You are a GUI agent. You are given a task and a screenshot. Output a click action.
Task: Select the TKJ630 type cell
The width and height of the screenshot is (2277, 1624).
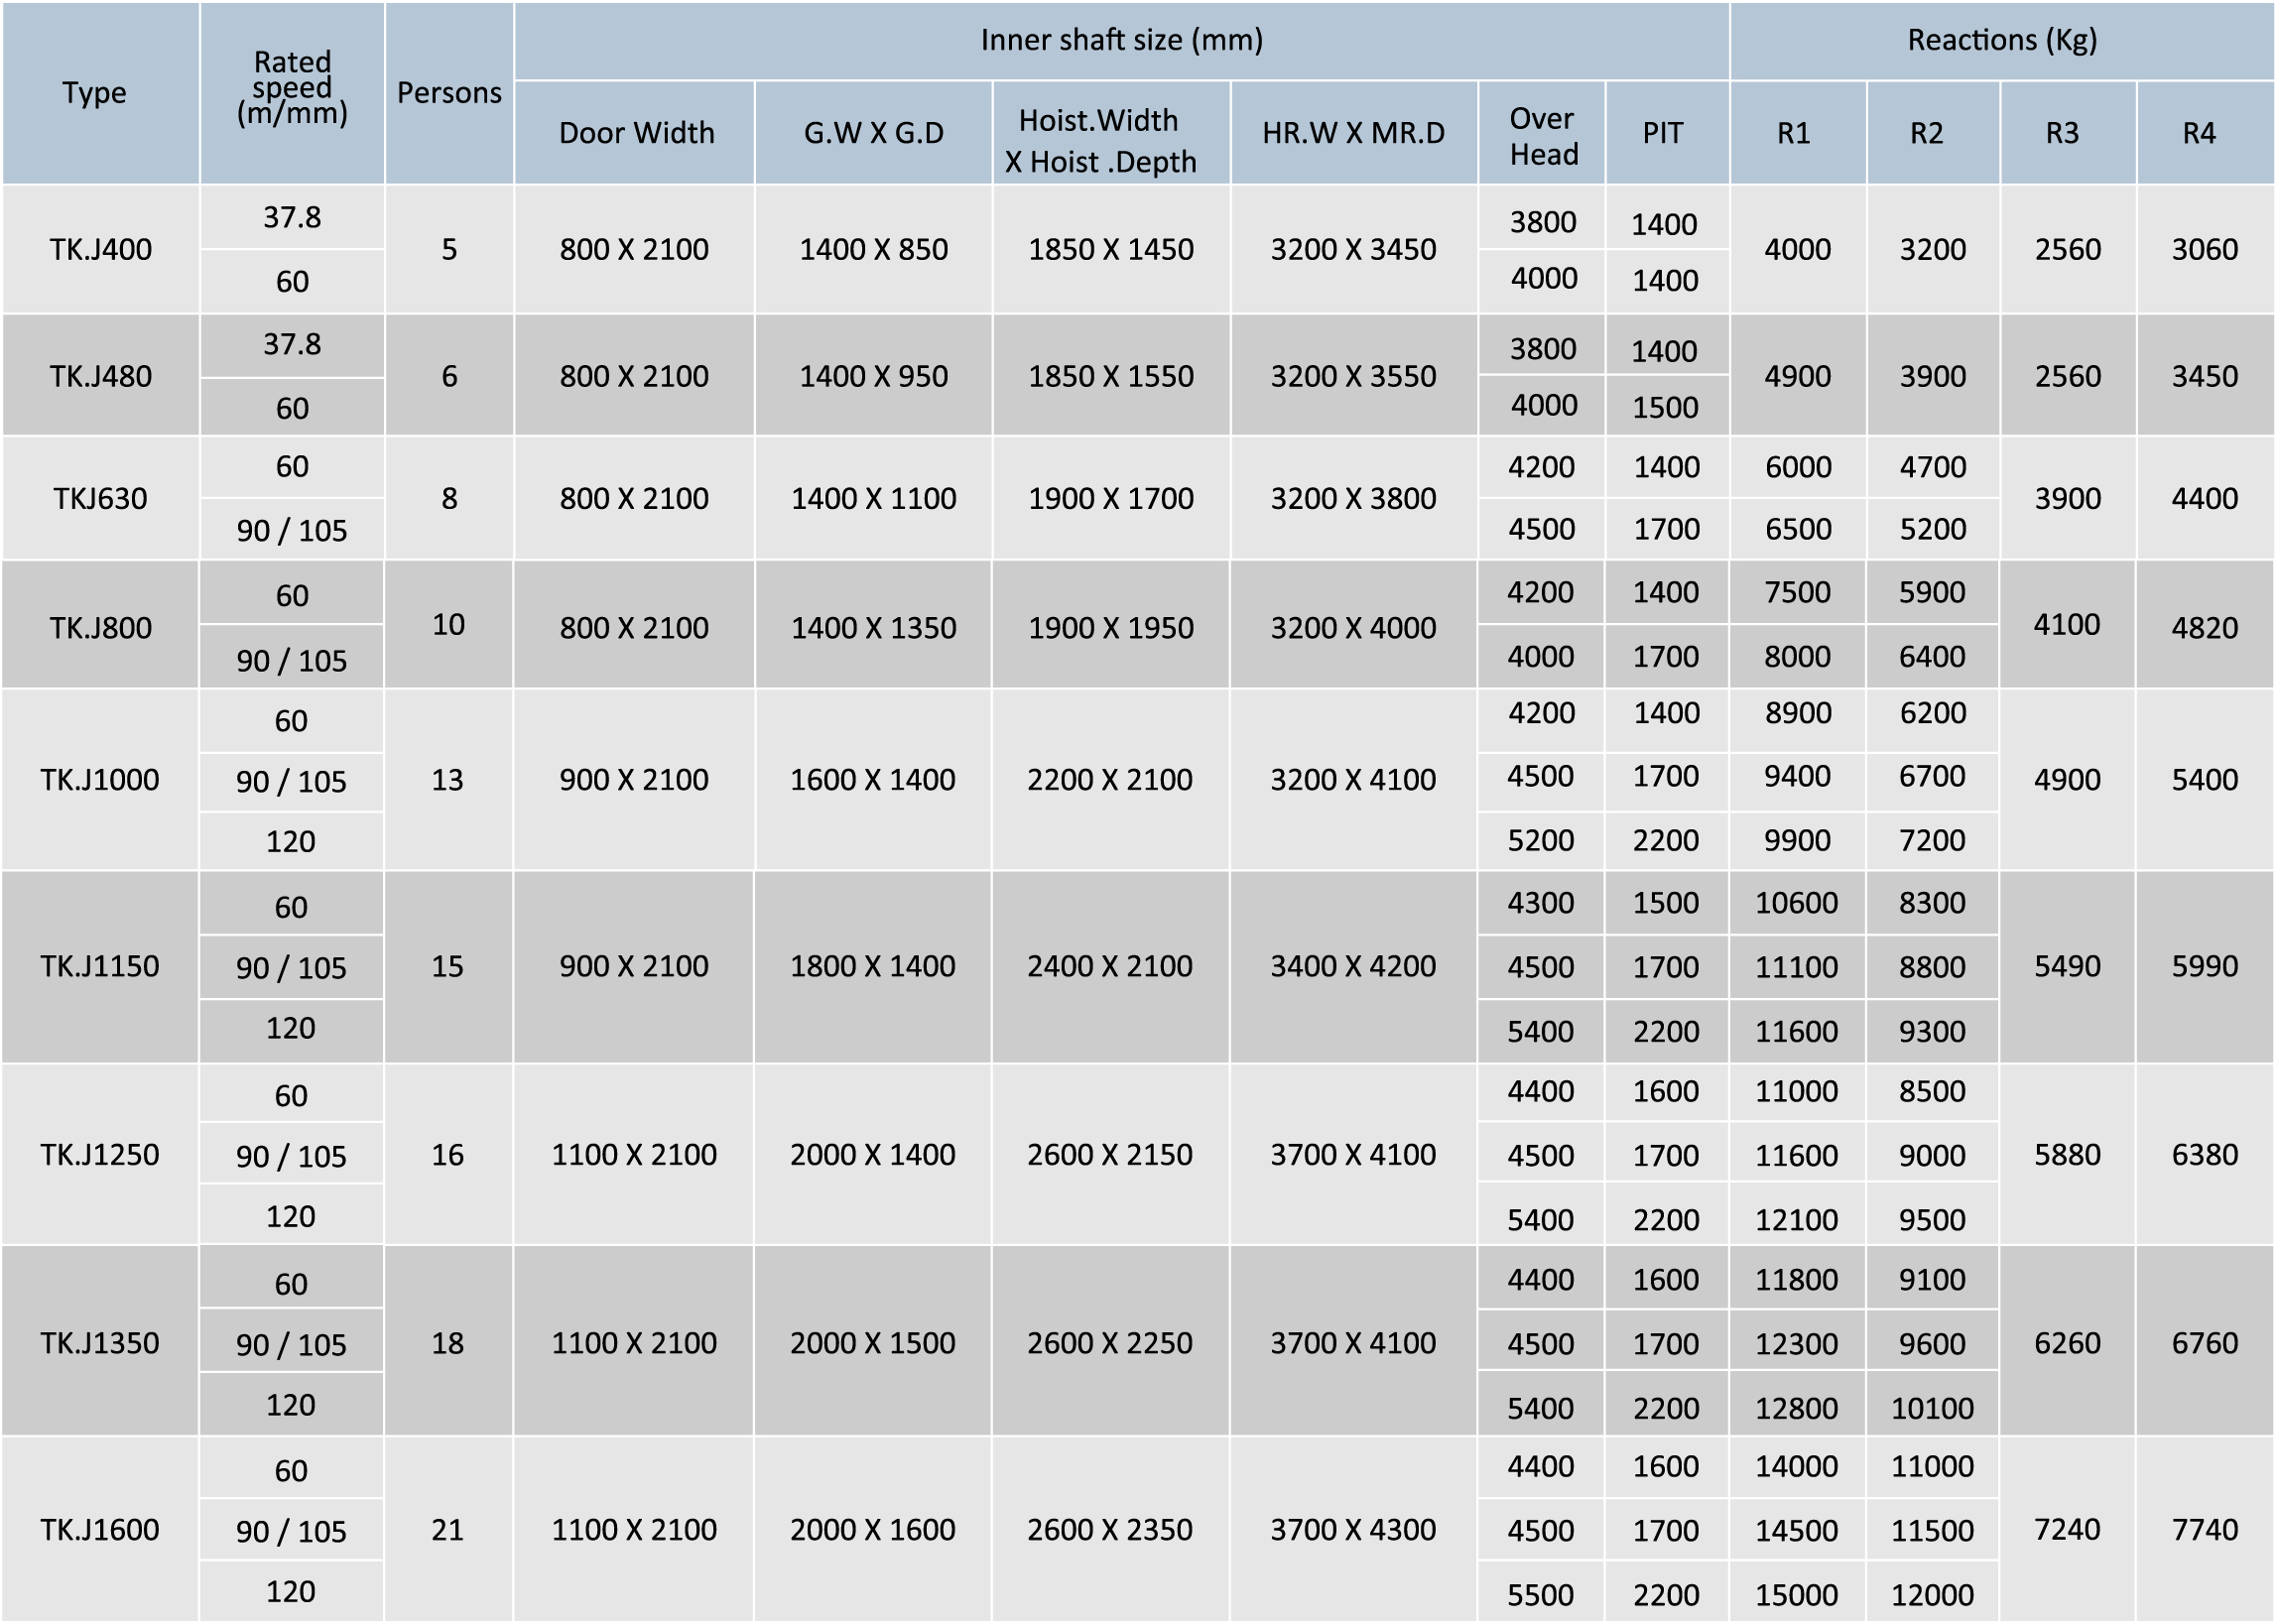point(100,498)
